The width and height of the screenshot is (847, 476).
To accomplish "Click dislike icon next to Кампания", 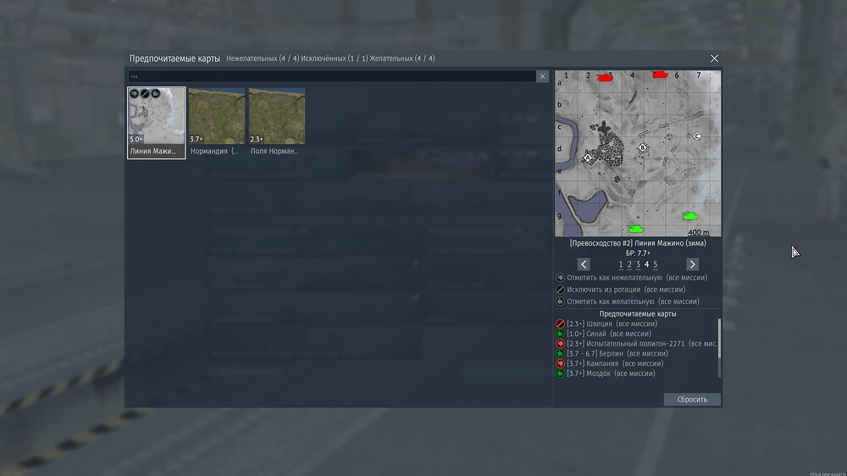I will (560, 363).
